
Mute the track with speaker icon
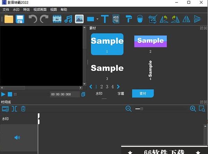(x=17, y=137)
